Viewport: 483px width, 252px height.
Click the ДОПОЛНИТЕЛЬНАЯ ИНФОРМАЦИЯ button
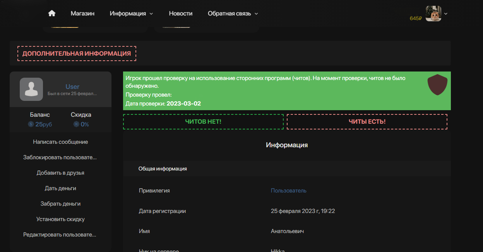pyautogui.click(x=77, y=54)
